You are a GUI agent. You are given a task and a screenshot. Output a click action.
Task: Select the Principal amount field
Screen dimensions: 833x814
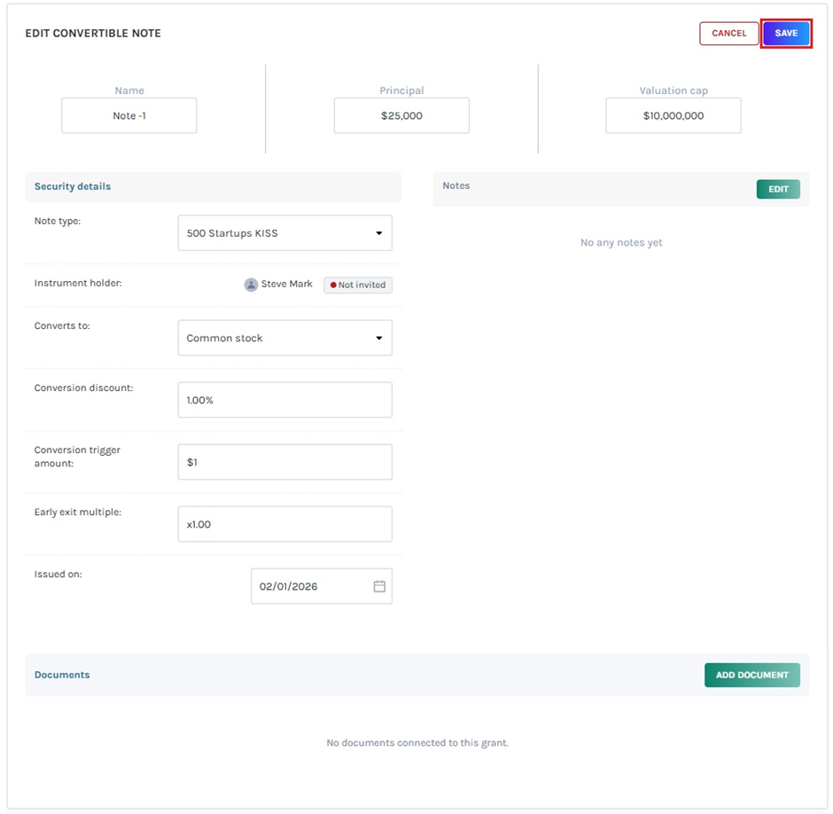click(401, 116)
